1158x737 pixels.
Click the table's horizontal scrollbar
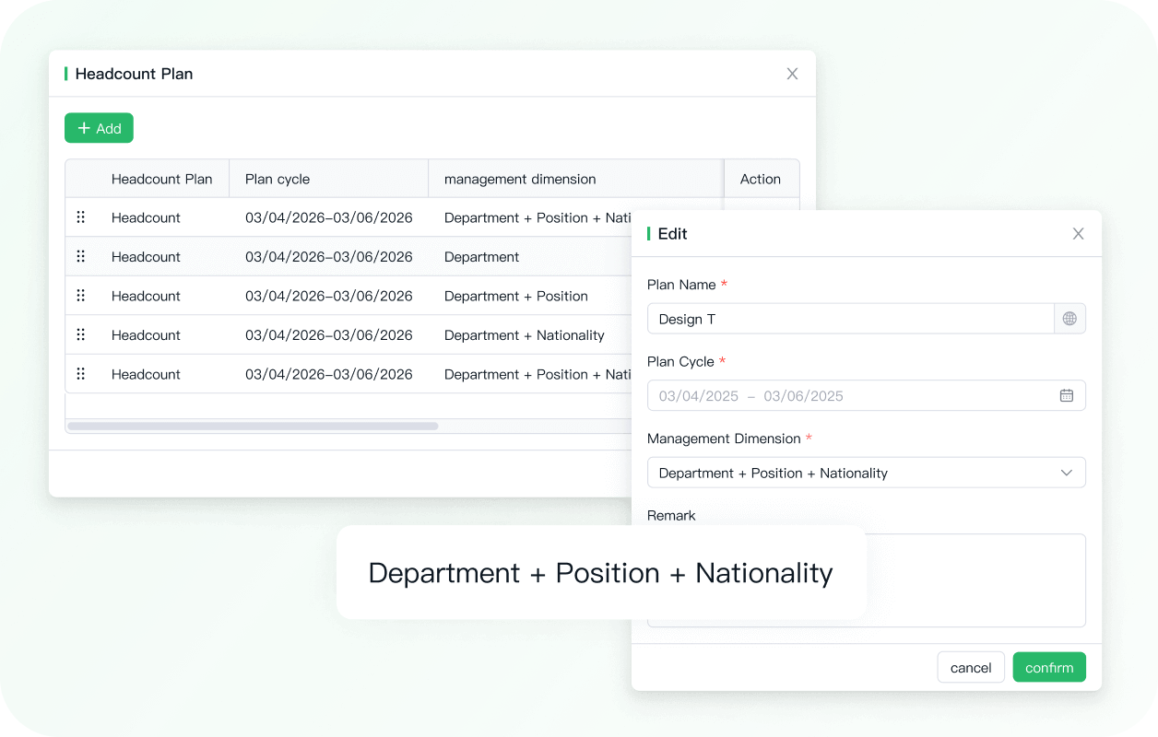click(253, 426)
